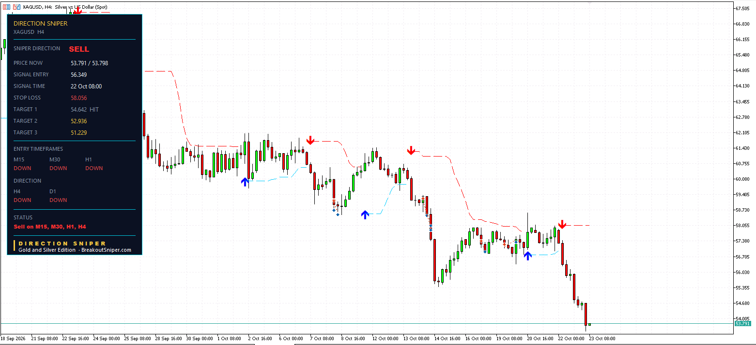The width and height of the screenshot is (756, 345).
Task: Click the signal entry value 56.349
Action: (x=79, y=74)
